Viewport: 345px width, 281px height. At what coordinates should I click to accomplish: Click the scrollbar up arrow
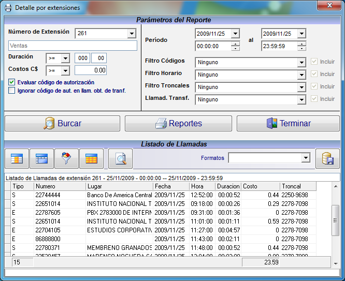(336, 186)
